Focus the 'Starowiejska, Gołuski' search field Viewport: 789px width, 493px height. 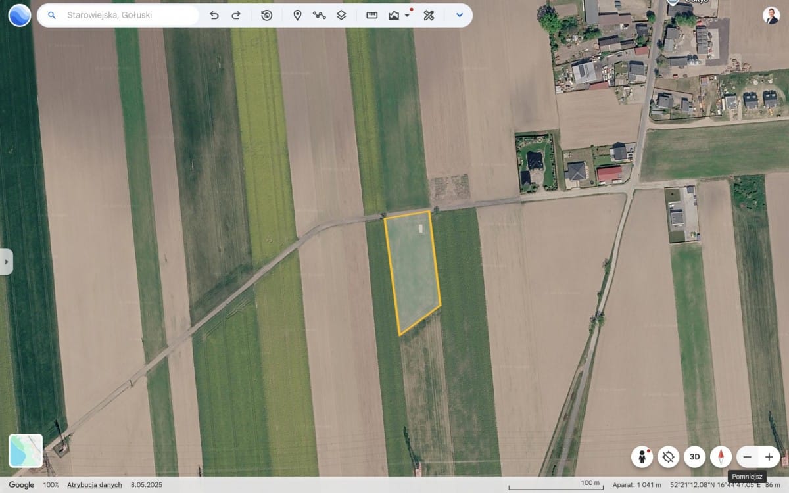click(x=118, y=15)
